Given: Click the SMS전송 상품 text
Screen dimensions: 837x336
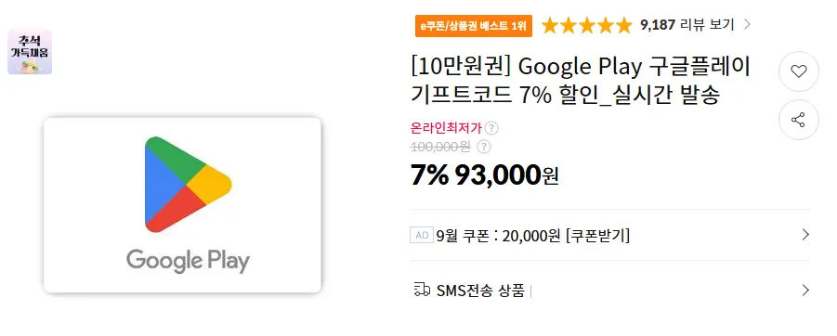Looking at the screenshot, I should click(480, 291).
